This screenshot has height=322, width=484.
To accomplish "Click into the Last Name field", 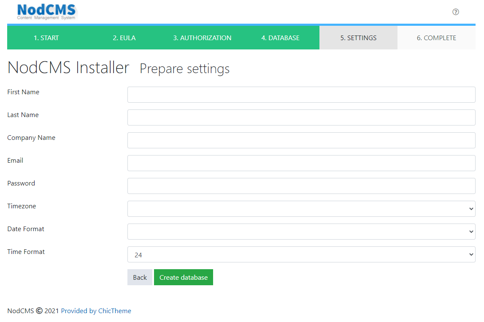I will click(x=301, y=117).
